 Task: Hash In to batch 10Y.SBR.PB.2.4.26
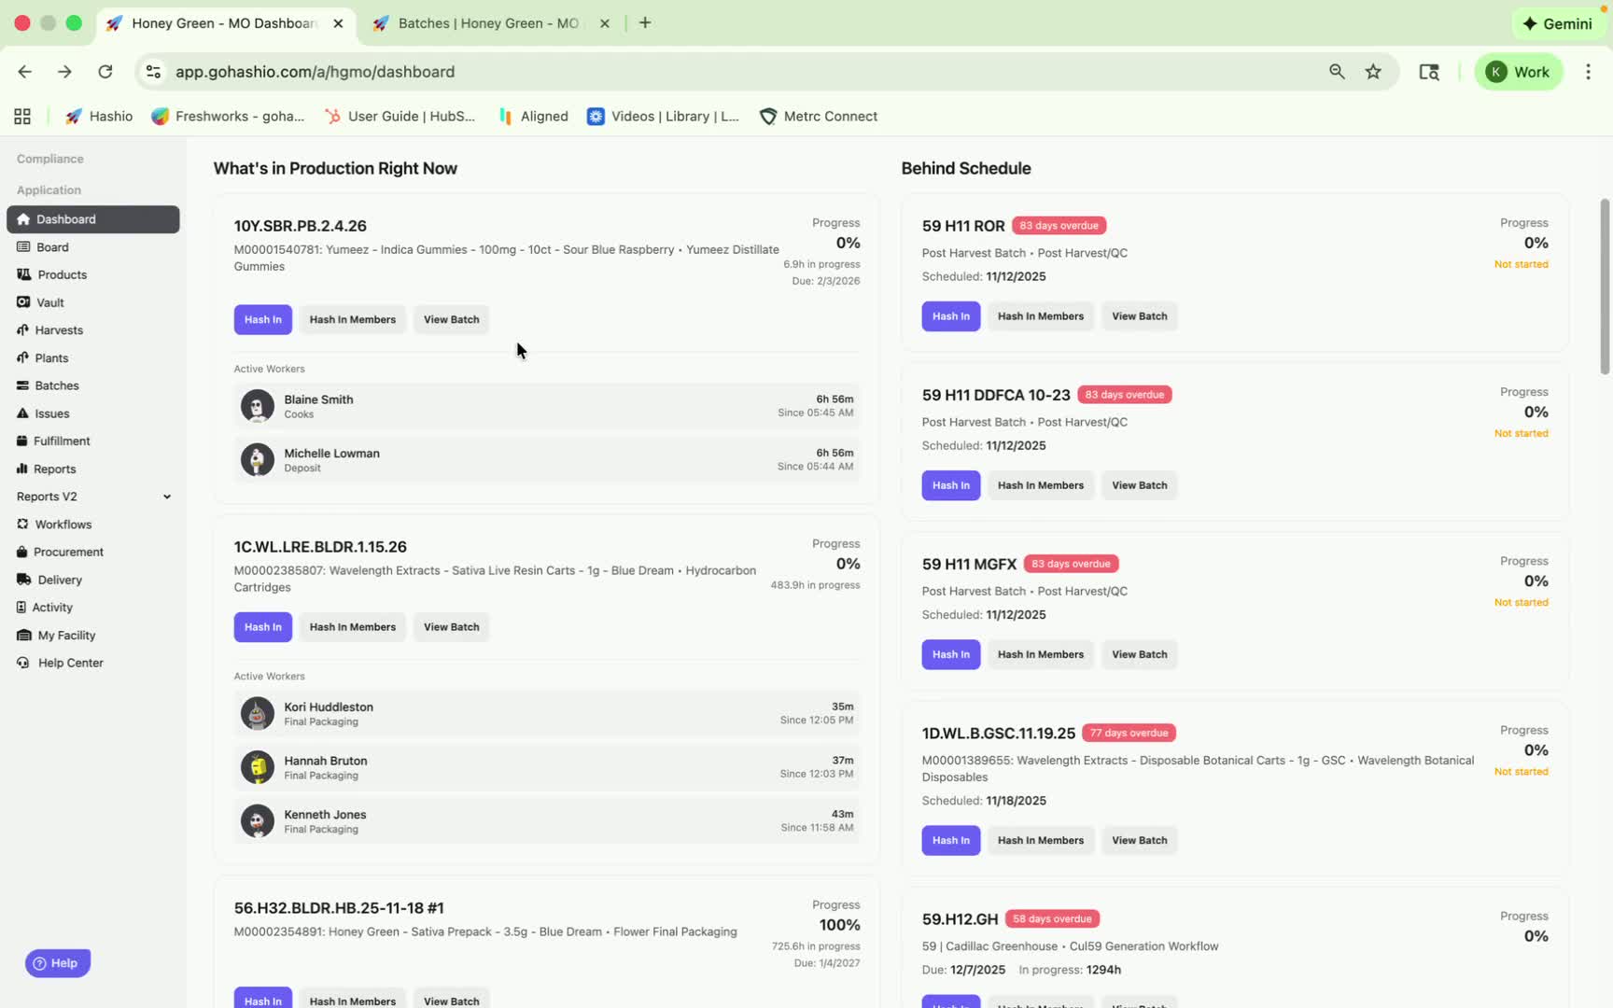(x=263, y=319)
